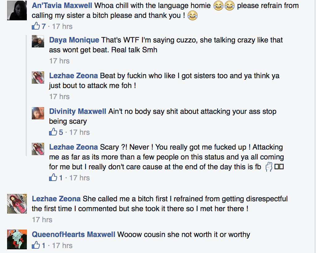The height and width of the screenshot is (253, 316).
Task: Click the '17 hrs' timestamp under 'She called me' comment
Action: (42, 220)
